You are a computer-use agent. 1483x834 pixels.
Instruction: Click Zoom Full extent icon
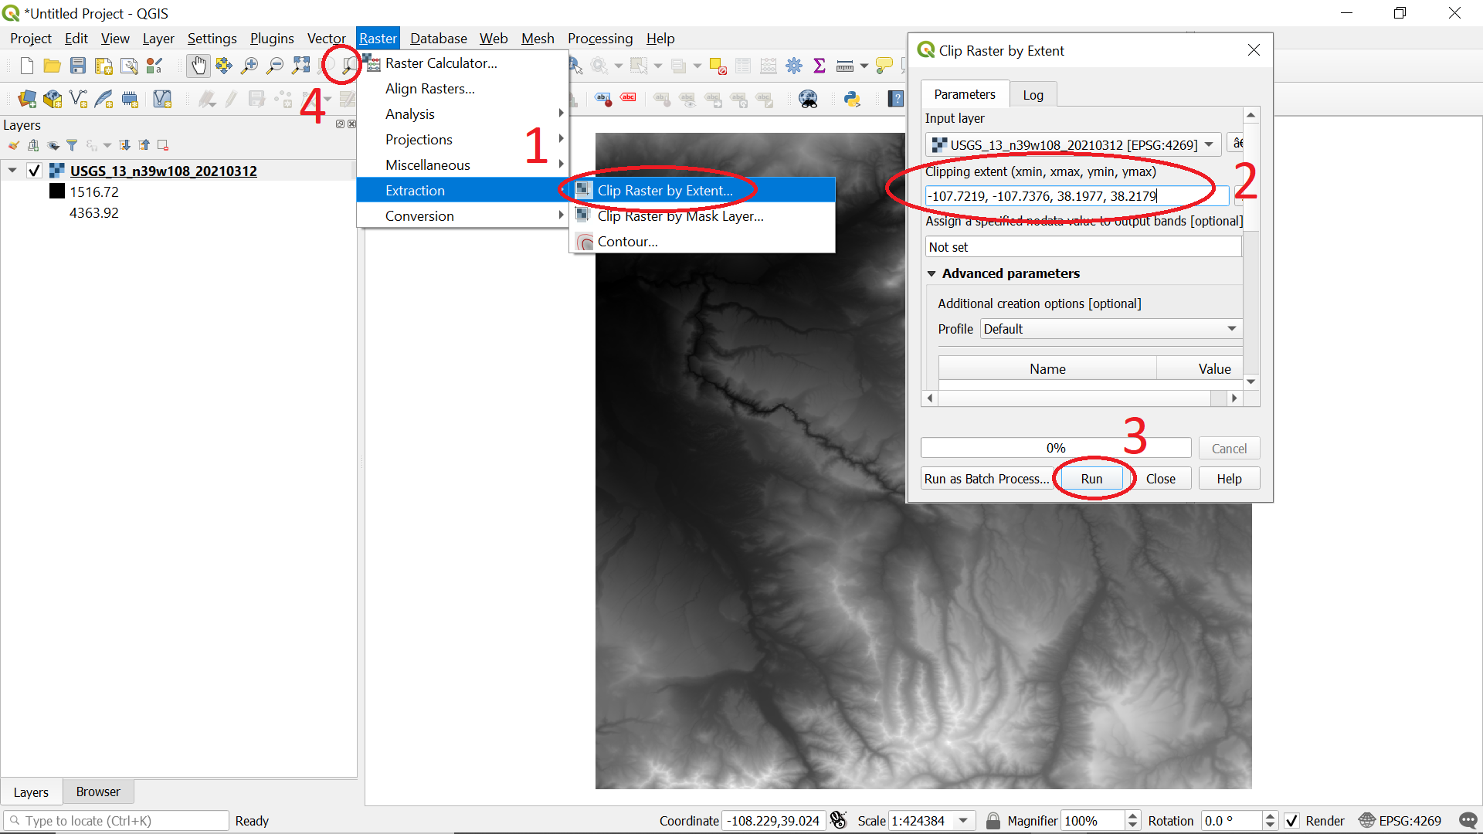(300, 66)
